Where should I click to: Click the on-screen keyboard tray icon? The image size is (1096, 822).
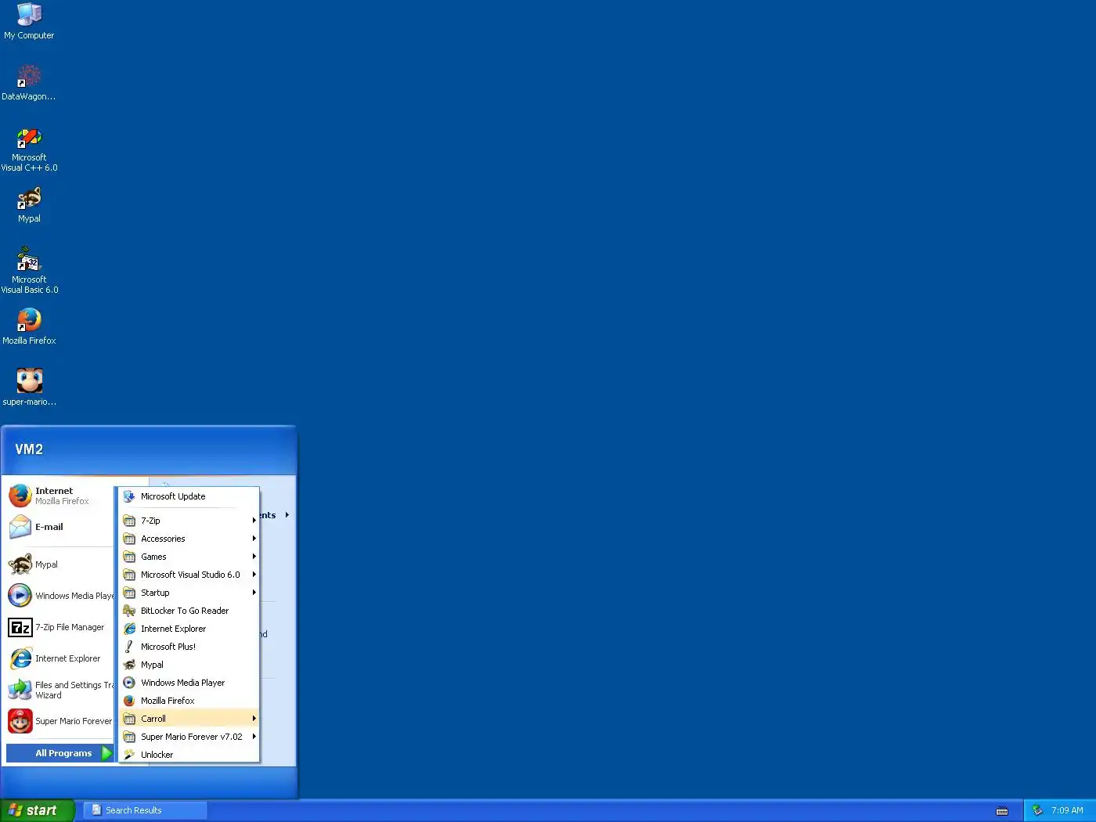(x=1002, y=811)
